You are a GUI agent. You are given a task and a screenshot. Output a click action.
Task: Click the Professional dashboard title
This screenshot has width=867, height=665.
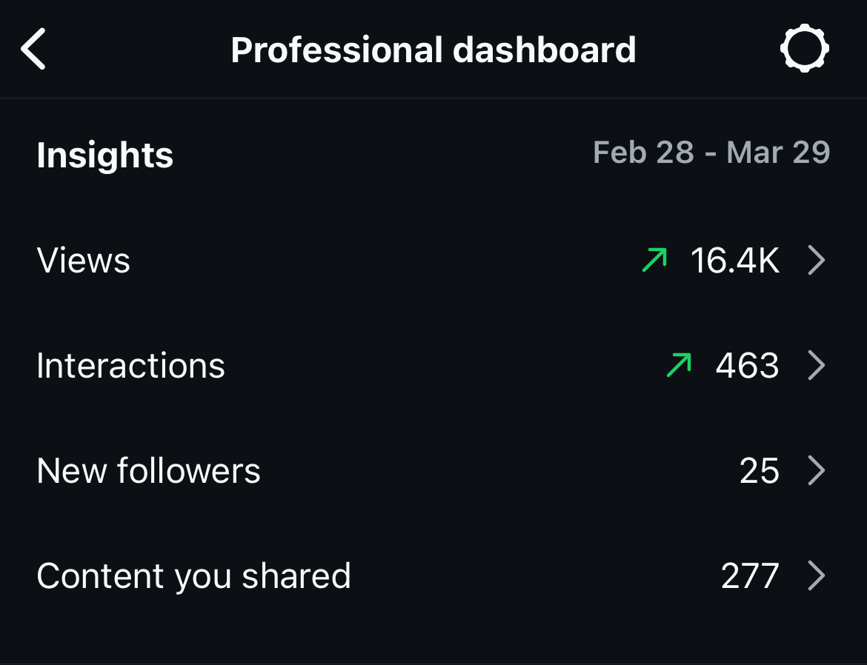[x=433, y=50]
